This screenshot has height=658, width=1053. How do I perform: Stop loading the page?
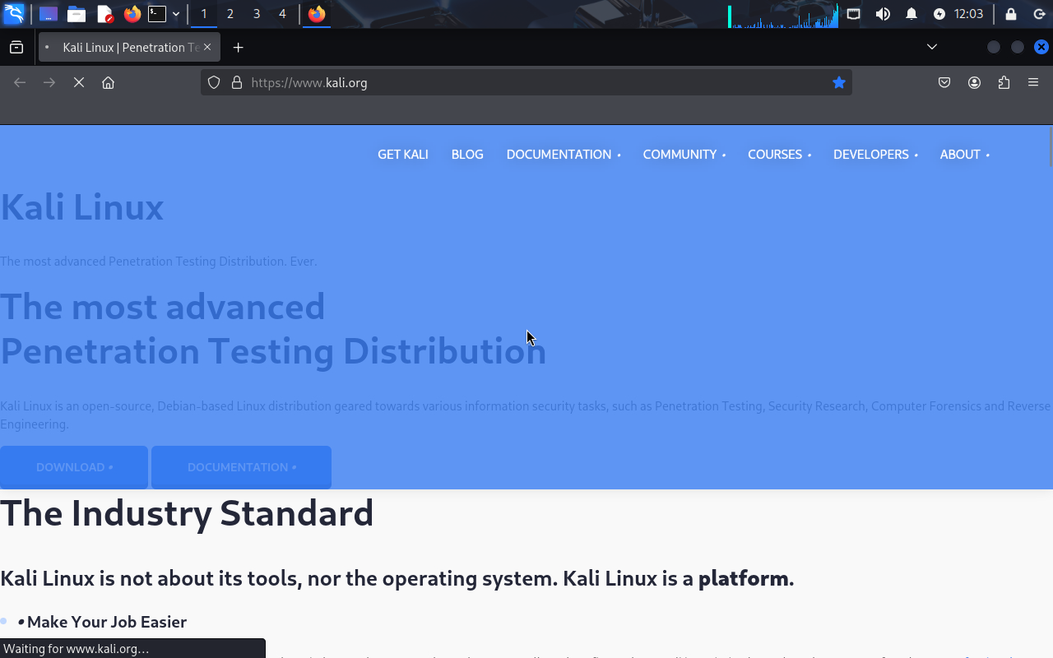tap(79, 82)
